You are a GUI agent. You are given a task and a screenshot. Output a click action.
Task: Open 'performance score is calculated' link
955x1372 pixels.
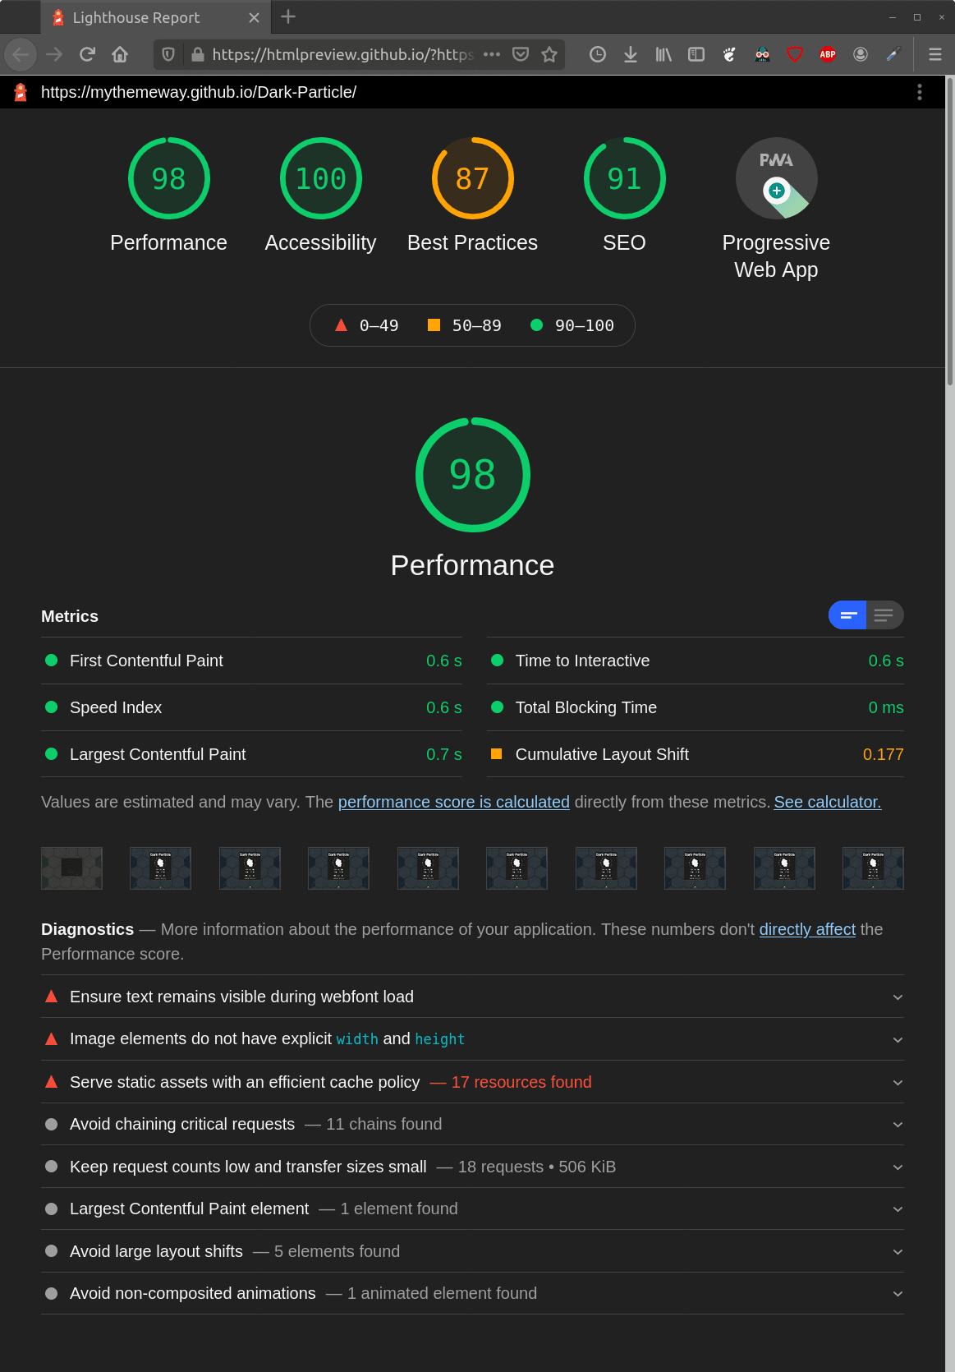pos(453,802)
